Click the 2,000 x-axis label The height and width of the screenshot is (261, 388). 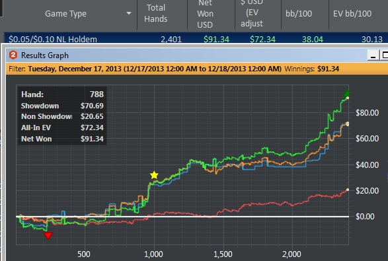(x=291, y=254)
